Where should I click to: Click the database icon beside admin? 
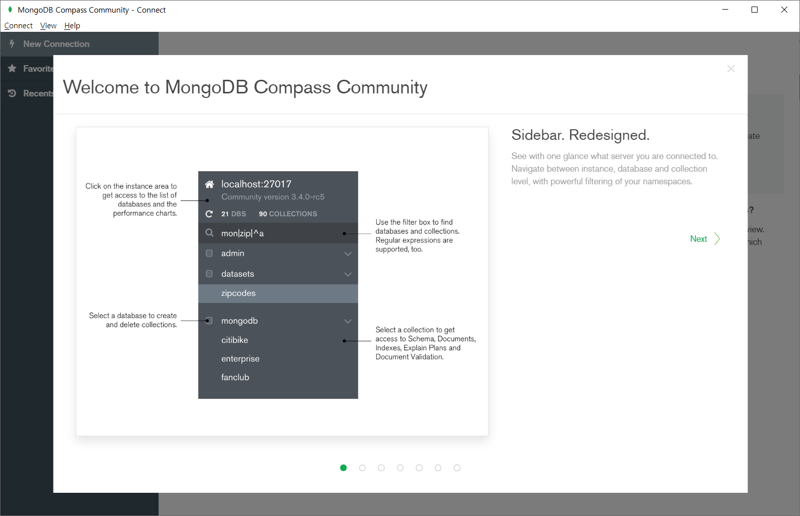pos(209,253)
